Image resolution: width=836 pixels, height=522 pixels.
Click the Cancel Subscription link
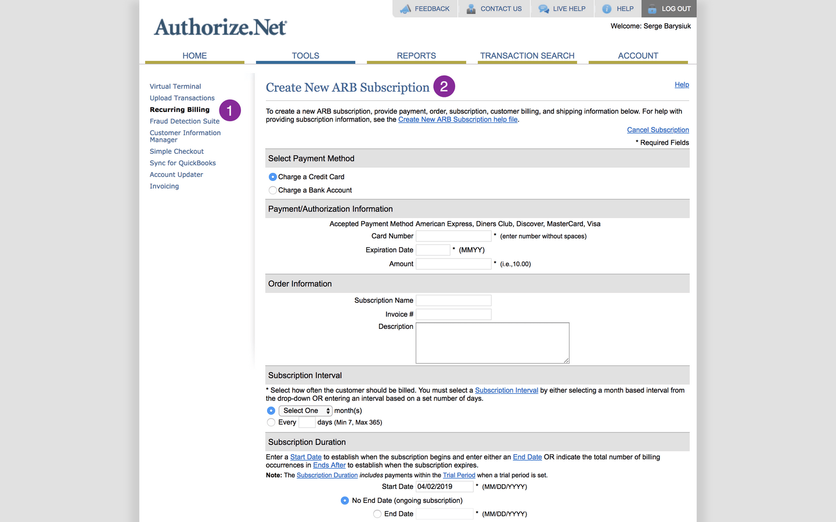[658, 130]
